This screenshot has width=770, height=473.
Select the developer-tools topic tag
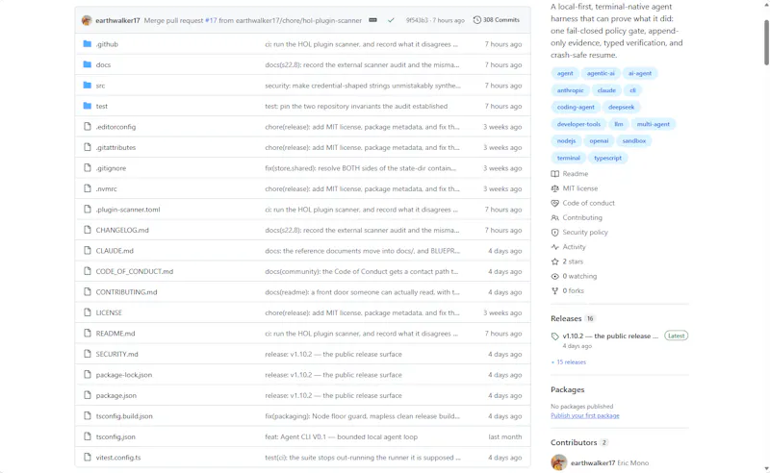pos(578,124)
